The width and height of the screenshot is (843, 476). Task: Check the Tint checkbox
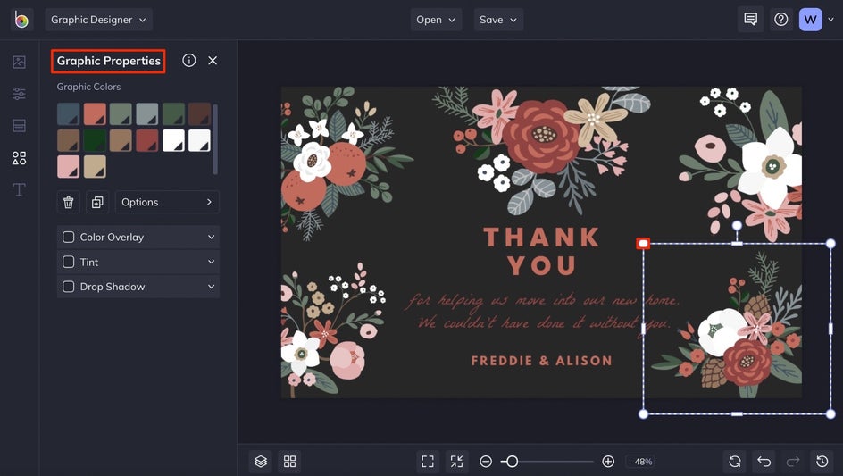(x=69, y=263)
